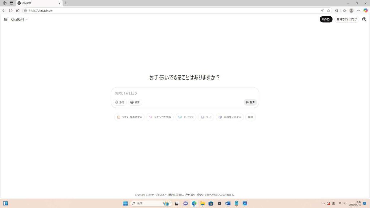Add this page to favorites star icon

pyautogui.click(x=328, y=10)
